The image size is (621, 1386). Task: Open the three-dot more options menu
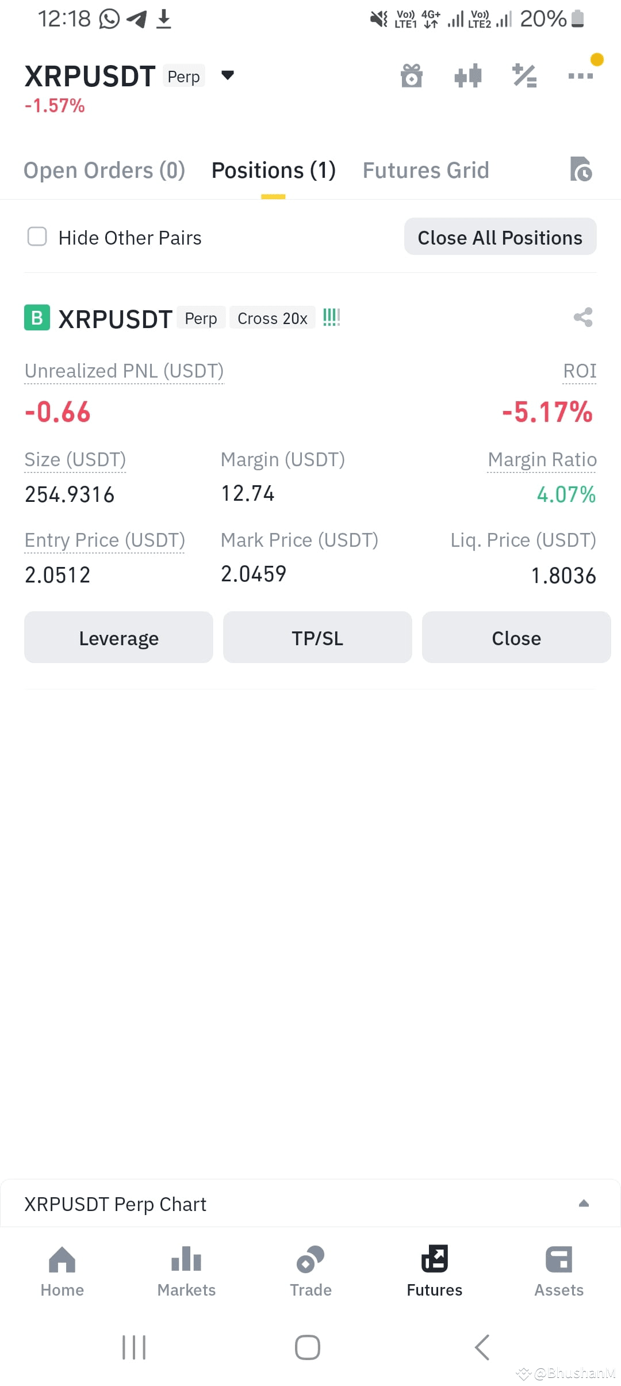tap(580, 75)
